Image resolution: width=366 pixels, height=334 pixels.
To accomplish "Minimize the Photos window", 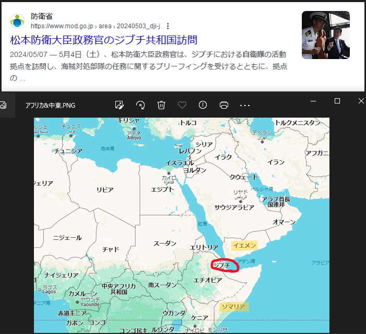I will tap(313, 101).
